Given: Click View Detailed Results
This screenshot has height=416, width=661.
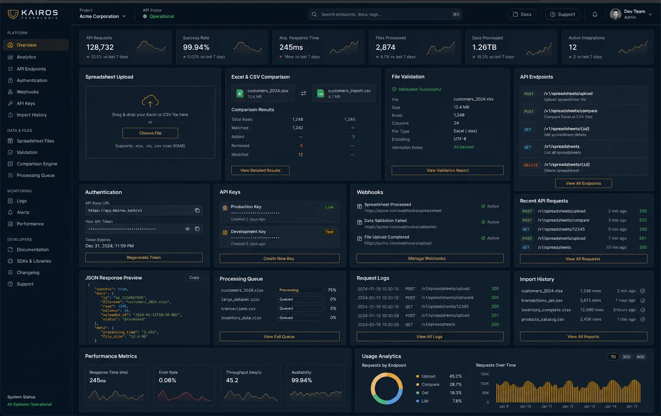Looking at the screenshot, I should [x=260, y=170].
